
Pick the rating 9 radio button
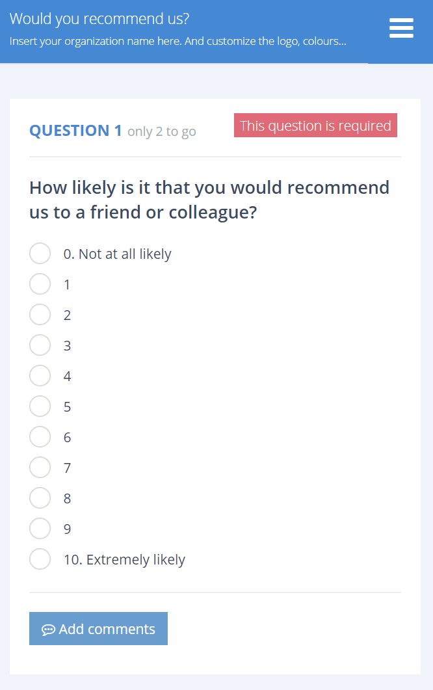(x=40, y=529)
